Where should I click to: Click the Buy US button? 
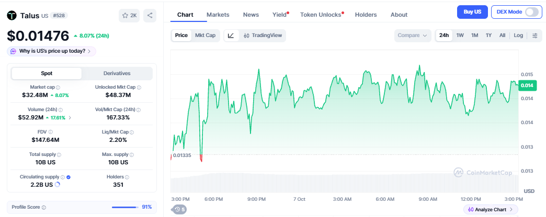pos(472,12)
